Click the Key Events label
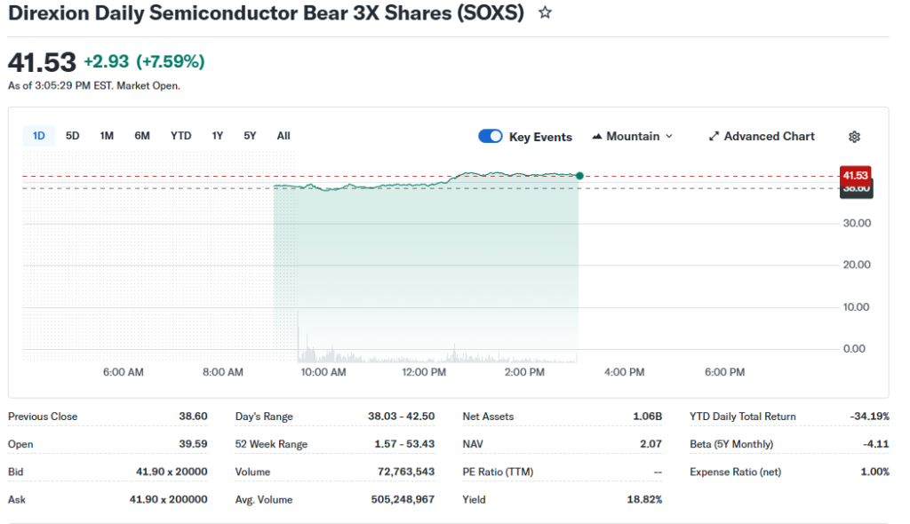Screen dimensions: 910x524 point(540,137)
